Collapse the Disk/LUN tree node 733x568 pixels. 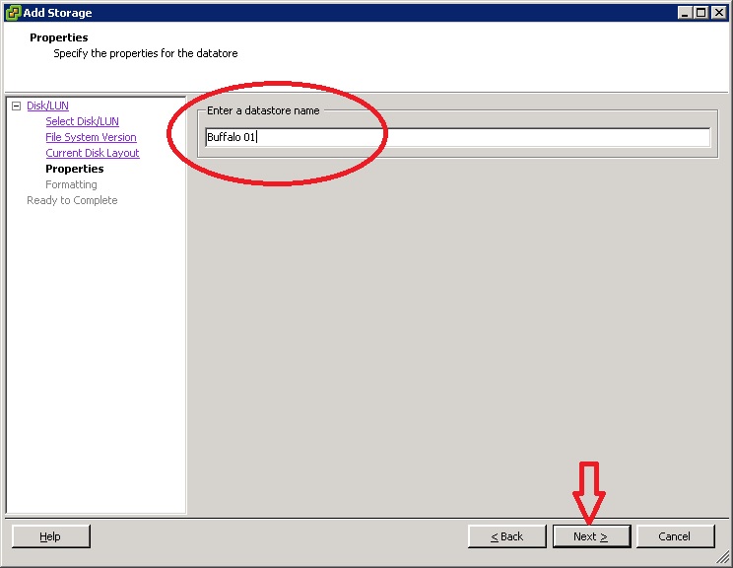coord(16,106)
